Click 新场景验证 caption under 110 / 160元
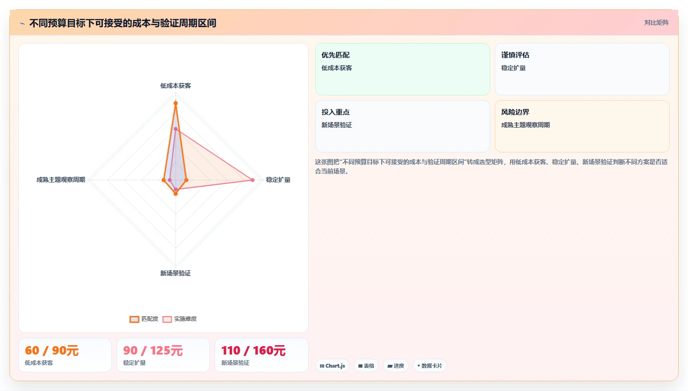The height and width of the screenshot is (391, 688). 235,363
